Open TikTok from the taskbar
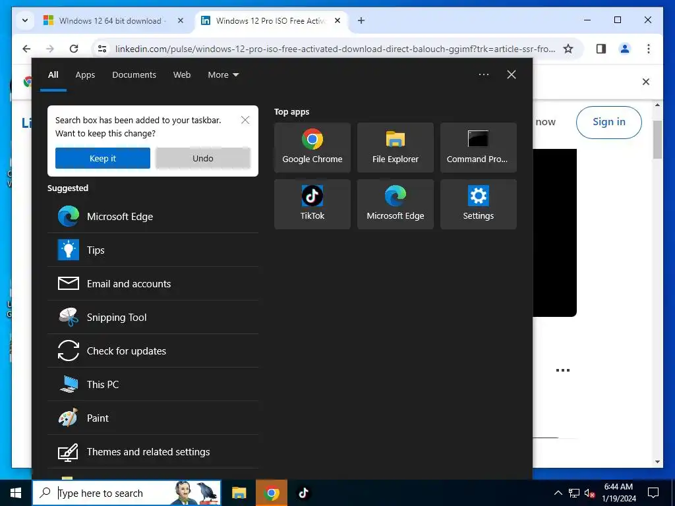Viewport: 675px width, 506px height. 303,493
